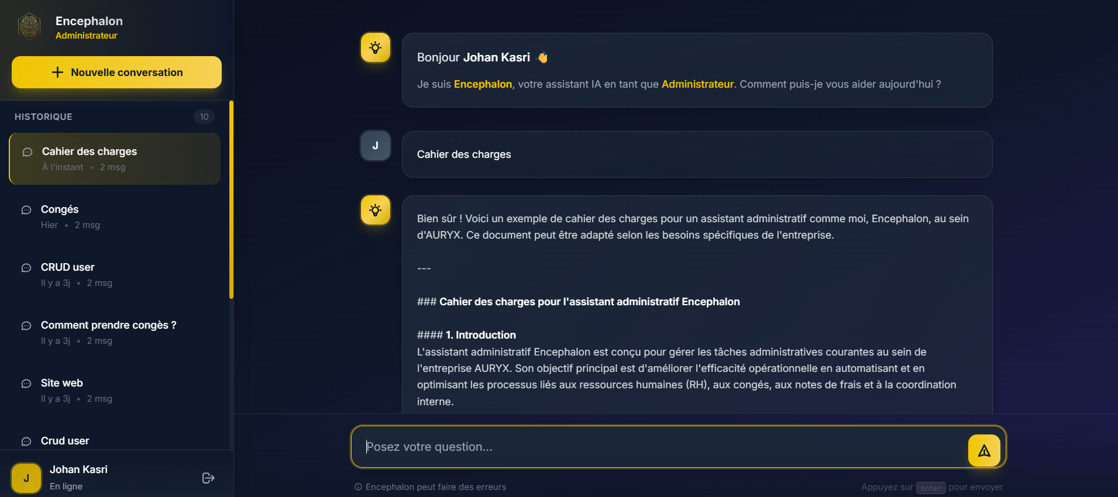Image resolution: width=1118 pixels, height=497 pixels.
Task: Click the 'J' avatar on the user message
Action: (375, 146)
